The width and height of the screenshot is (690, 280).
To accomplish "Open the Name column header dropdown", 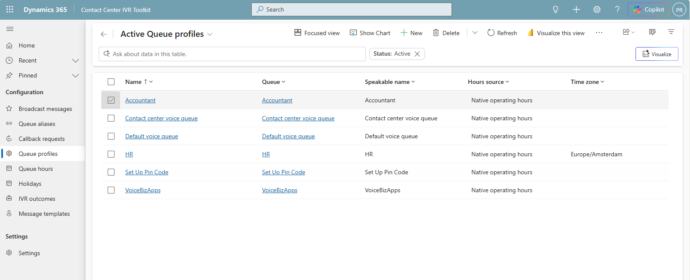I will click(139, 82).
